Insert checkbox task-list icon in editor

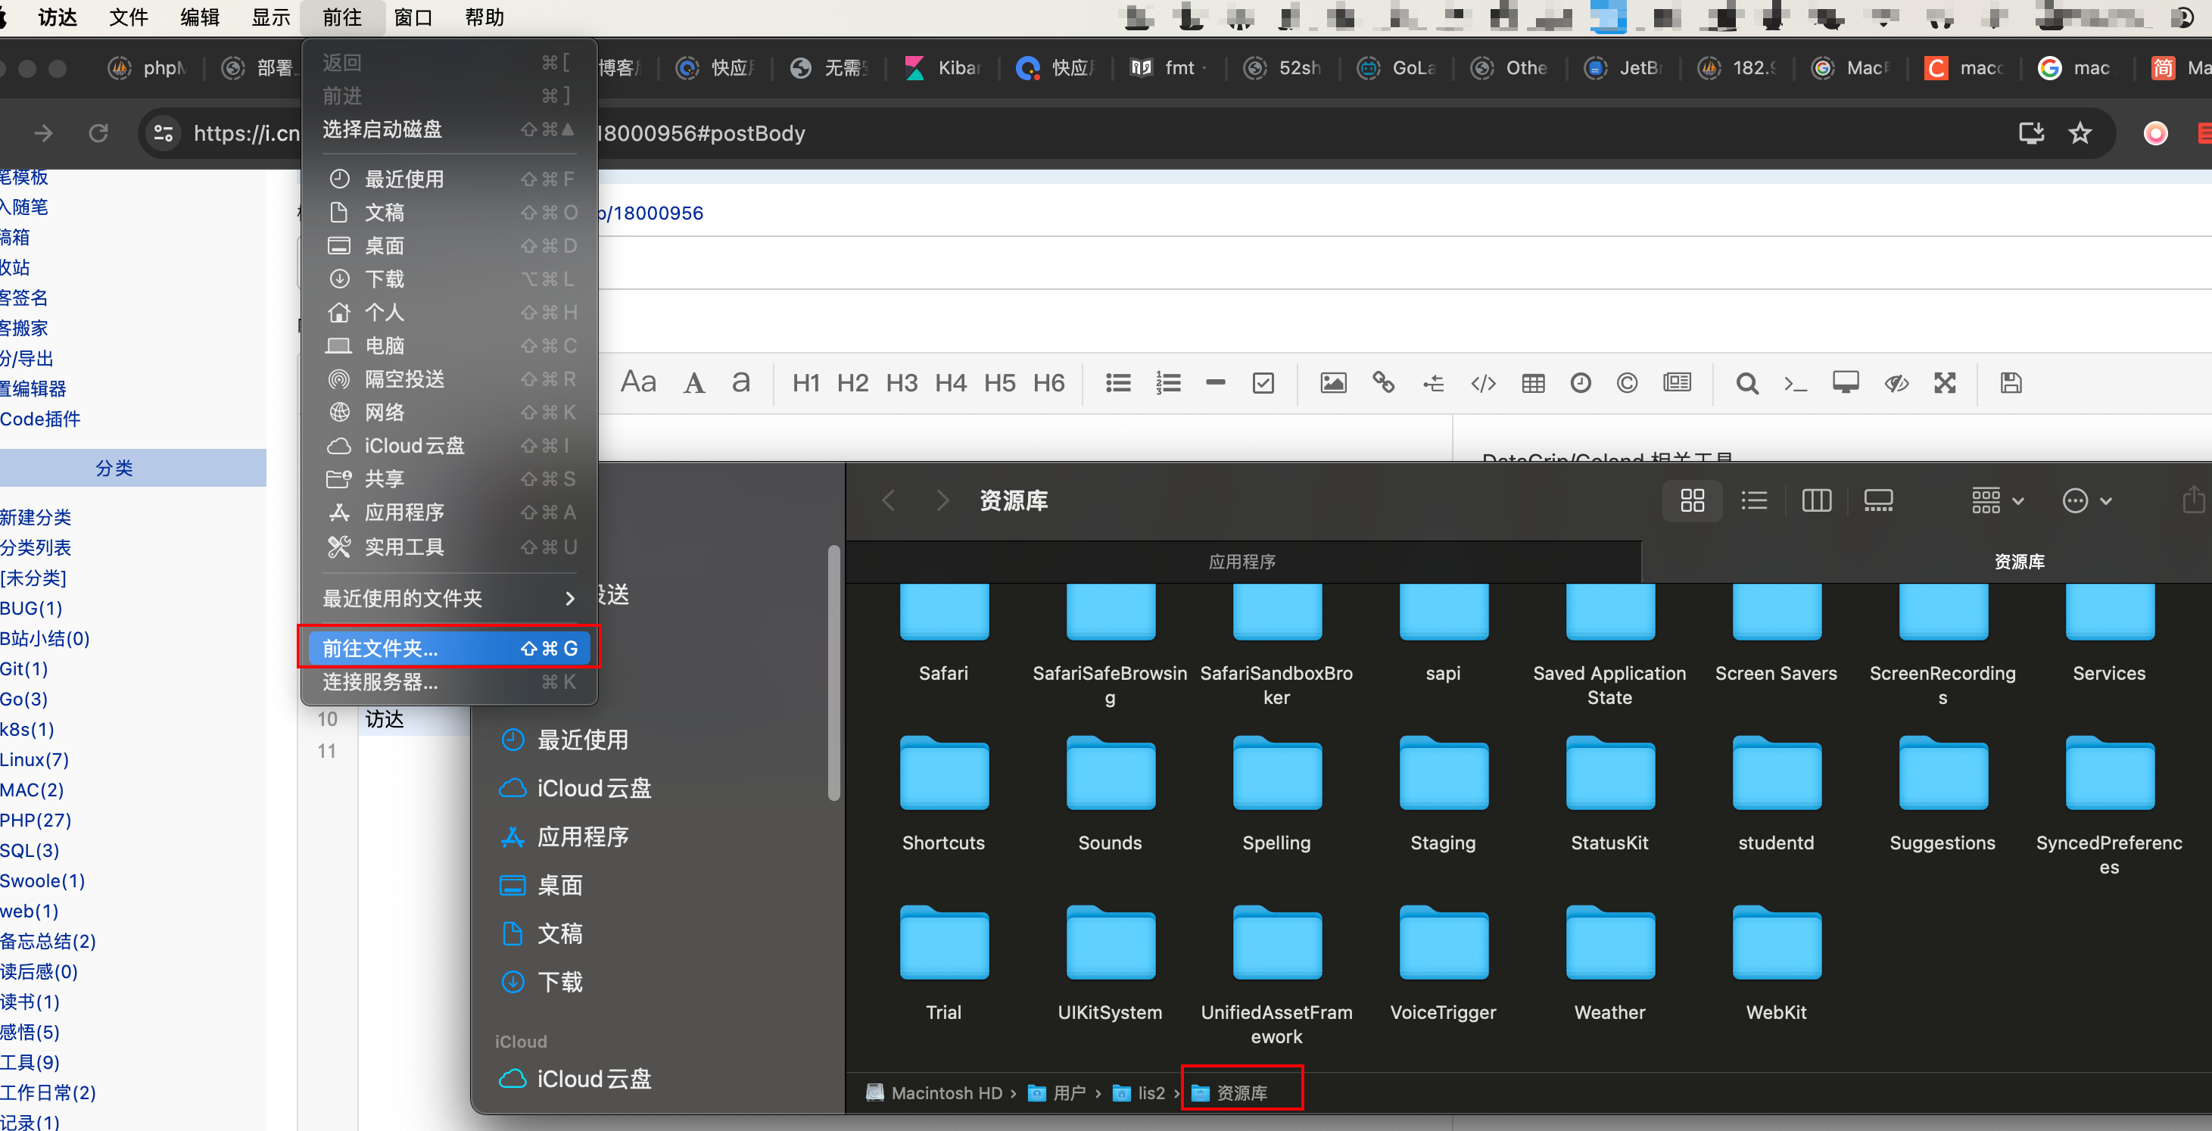pyautogui.click(x=1263, y=383)
